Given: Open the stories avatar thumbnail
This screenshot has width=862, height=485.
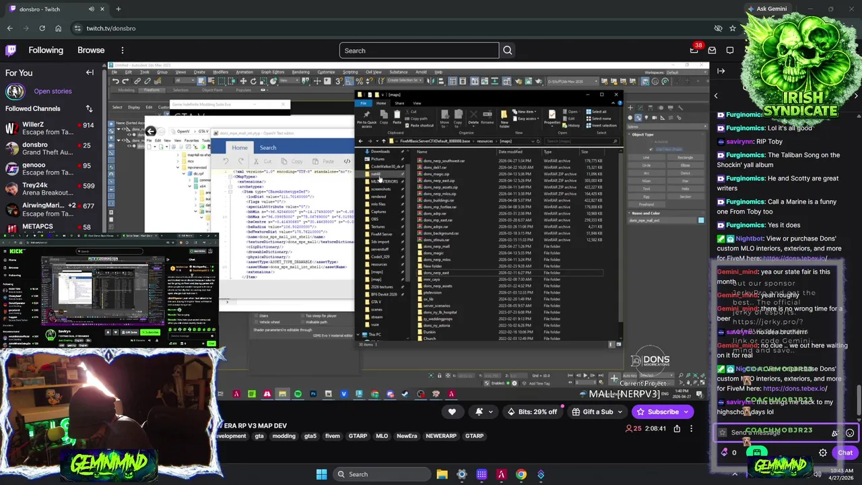Looking at the screenshot, I should [15, 91].
